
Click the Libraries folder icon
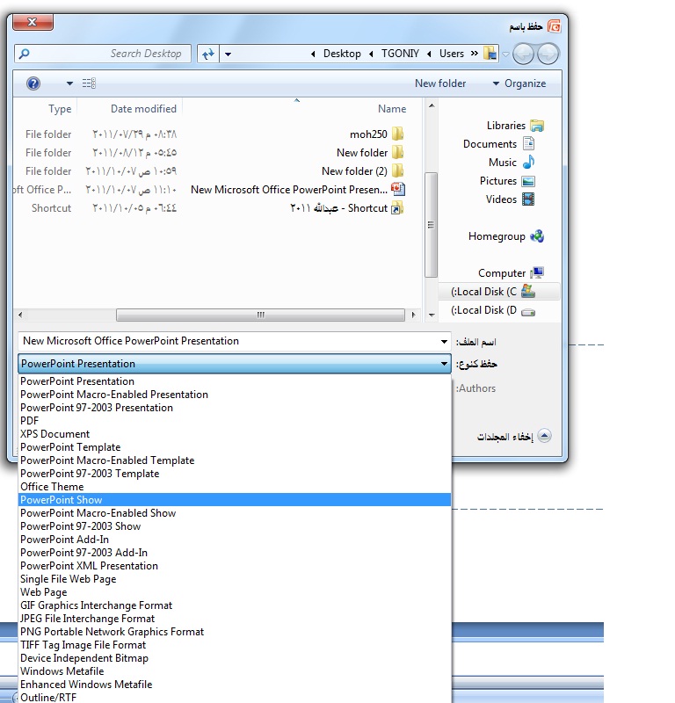click(x=537, y=126)
